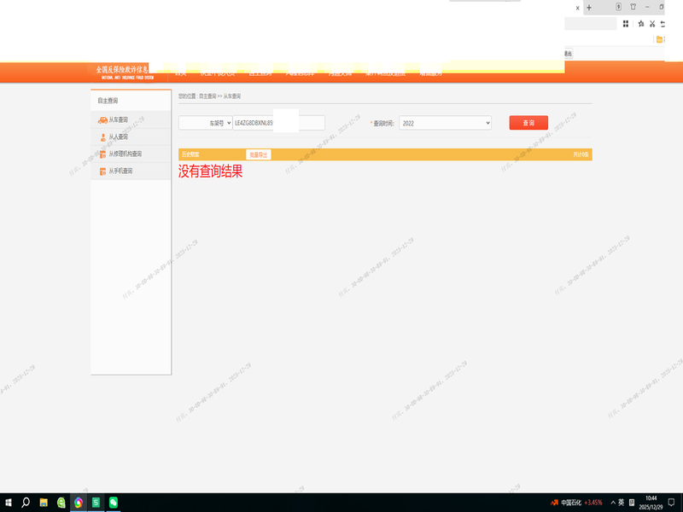Select 从修理机构查询 in the left sidebar
This screenshot has width=683, height=512.
(126, 154)
